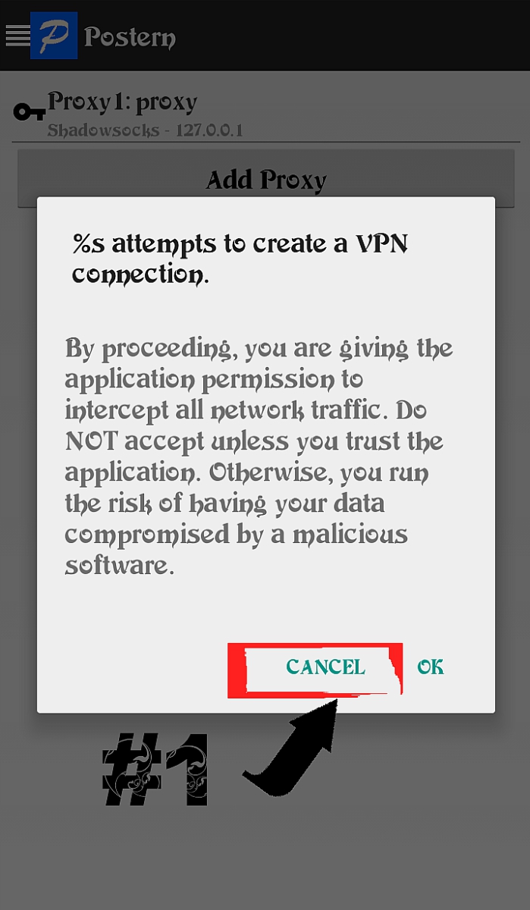The width and height of the screenshot is (530, 910).
Task: Click "compromised by a malicious" text line
Action: coord(236,535)
